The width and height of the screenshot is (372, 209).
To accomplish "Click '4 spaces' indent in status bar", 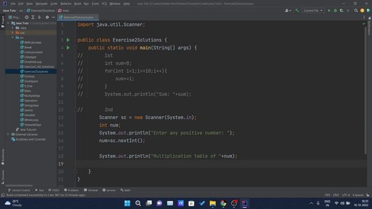I will (358, 195).
